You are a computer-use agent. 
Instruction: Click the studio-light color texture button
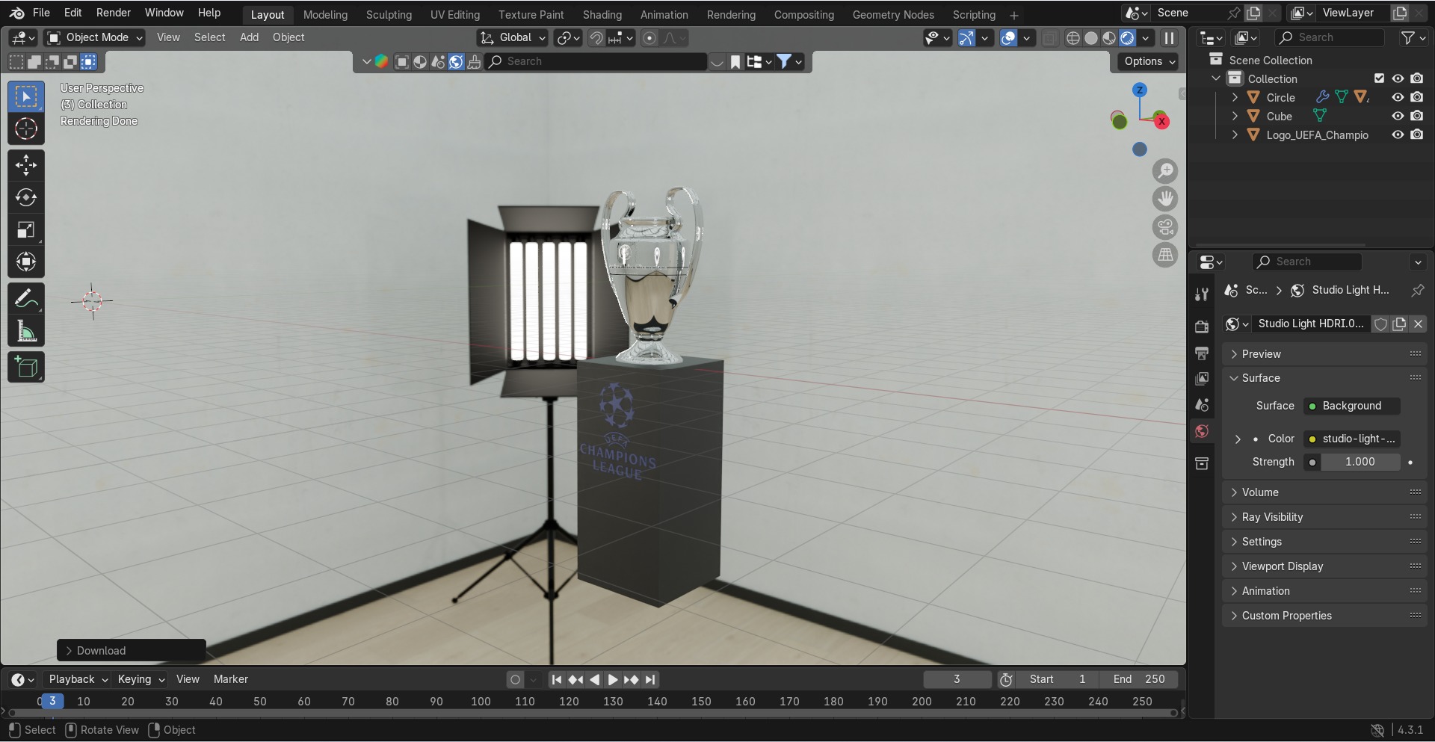(1351, 439)
